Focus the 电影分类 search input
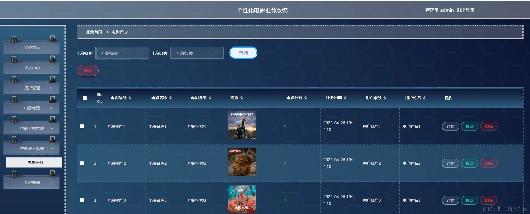 197,53
